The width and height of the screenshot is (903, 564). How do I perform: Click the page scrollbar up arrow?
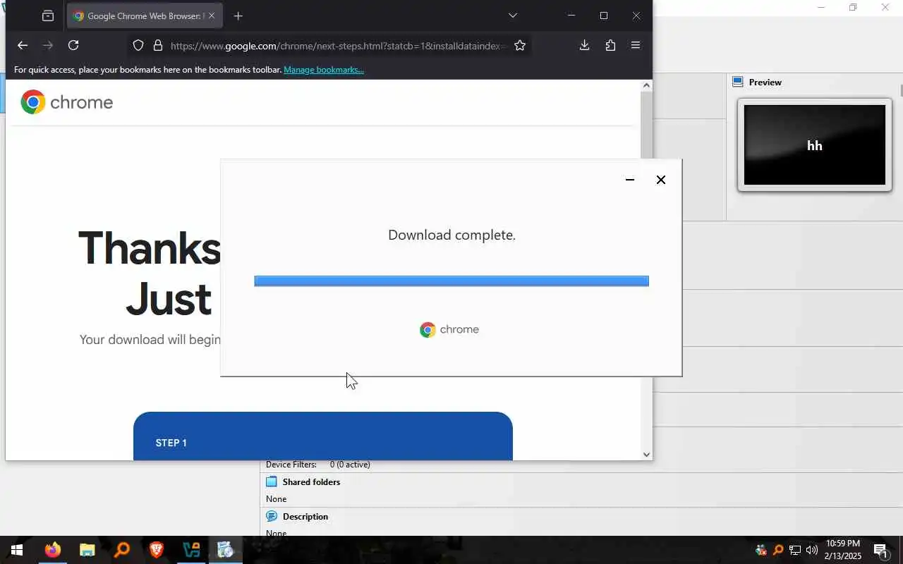[646, 85]
